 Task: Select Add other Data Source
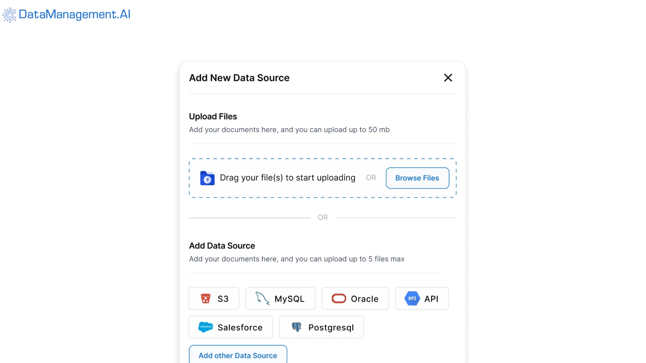pos(238,355)
